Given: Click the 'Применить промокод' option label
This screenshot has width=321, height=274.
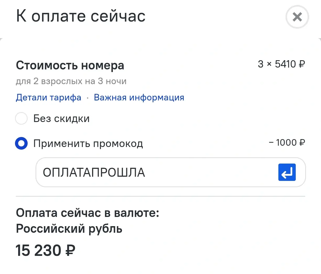Looking at the screenshot, I should tap(88, 144).
